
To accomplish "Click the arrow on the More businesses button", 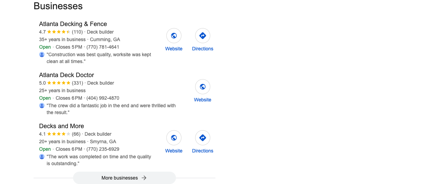I will tap(144, 178).
